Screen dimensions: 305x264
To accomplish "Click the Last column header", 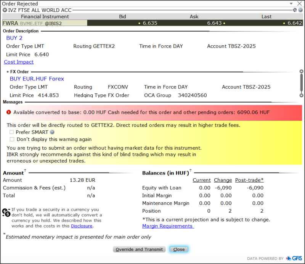I will pyautogui.click(x=266, y=16).
